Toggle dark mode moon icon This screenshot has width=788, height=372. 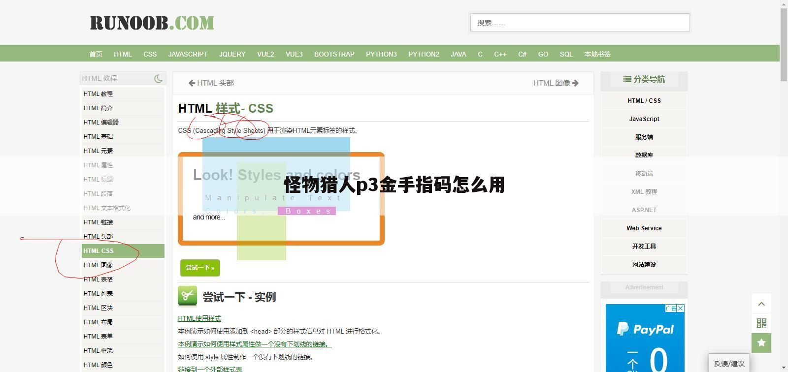158,79
